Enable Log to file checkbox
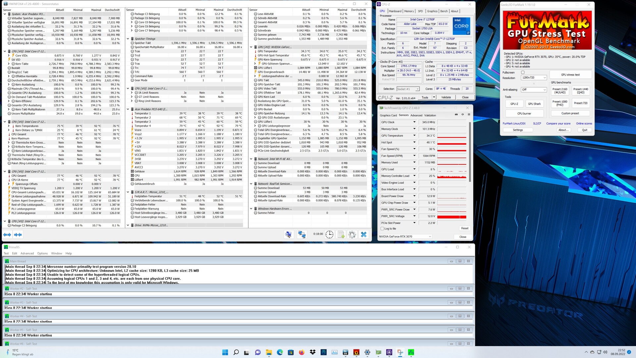The height and width of the screenshot is (358, 636). (x=383, y=229)
